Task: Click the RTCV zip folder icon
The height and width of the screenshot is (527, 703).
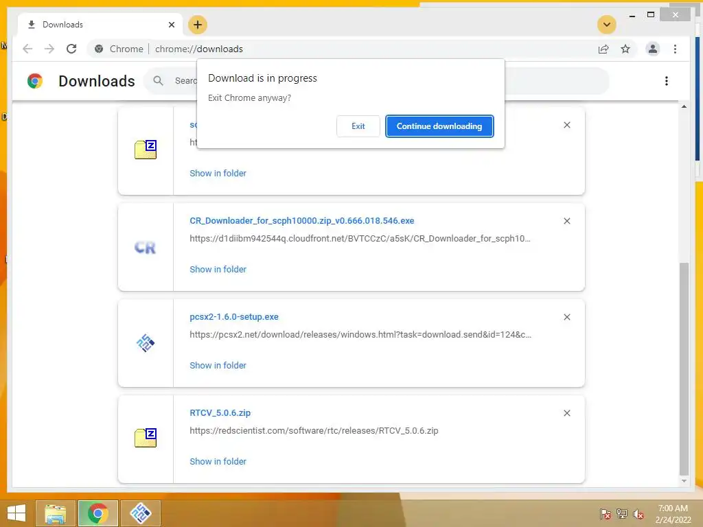Action: (146, 438)
